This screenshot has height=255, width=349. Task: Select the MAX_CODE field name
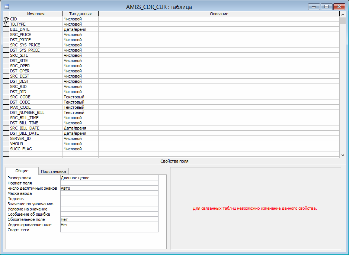tap(20, 107)
